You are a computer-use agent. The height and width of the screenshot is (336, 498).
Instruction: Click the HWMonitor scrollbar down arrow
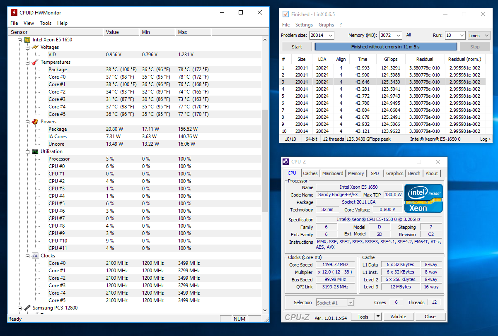pos(265,310)
